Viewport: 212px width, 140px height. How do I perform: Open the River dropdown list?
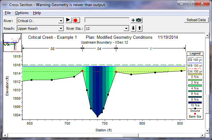(x=61, y=21)
